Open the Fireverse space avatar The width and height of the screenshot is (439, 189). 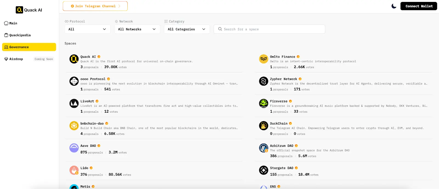coord(263,103)
